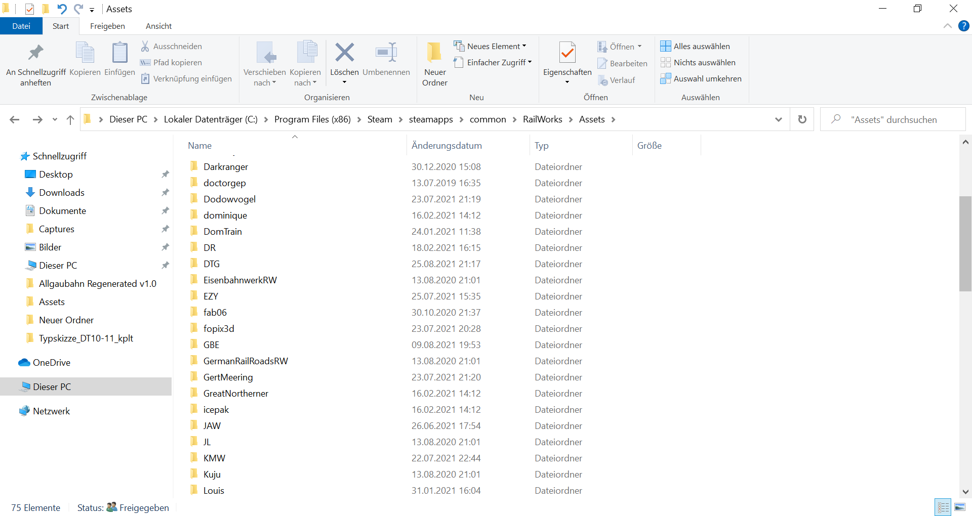Switch to large icons view in status bar
This screenshot has height=516, width=972.
click(960, 507)
